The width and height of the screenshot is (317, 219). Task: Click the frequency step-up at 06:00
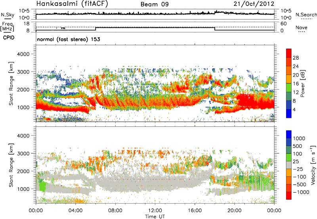(95, 28)
